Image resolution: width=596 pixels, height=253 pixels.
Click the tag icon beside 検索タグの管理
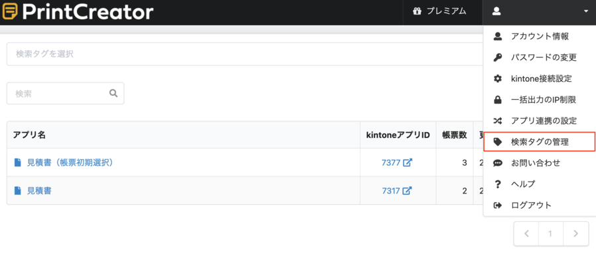click(x=498, y=142)
